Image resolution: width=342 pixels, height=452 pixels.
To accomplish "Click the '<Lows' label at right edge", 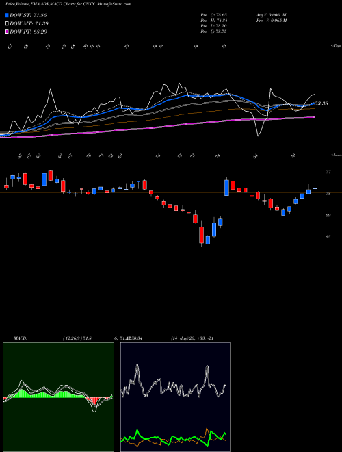I will coord(336,155).
